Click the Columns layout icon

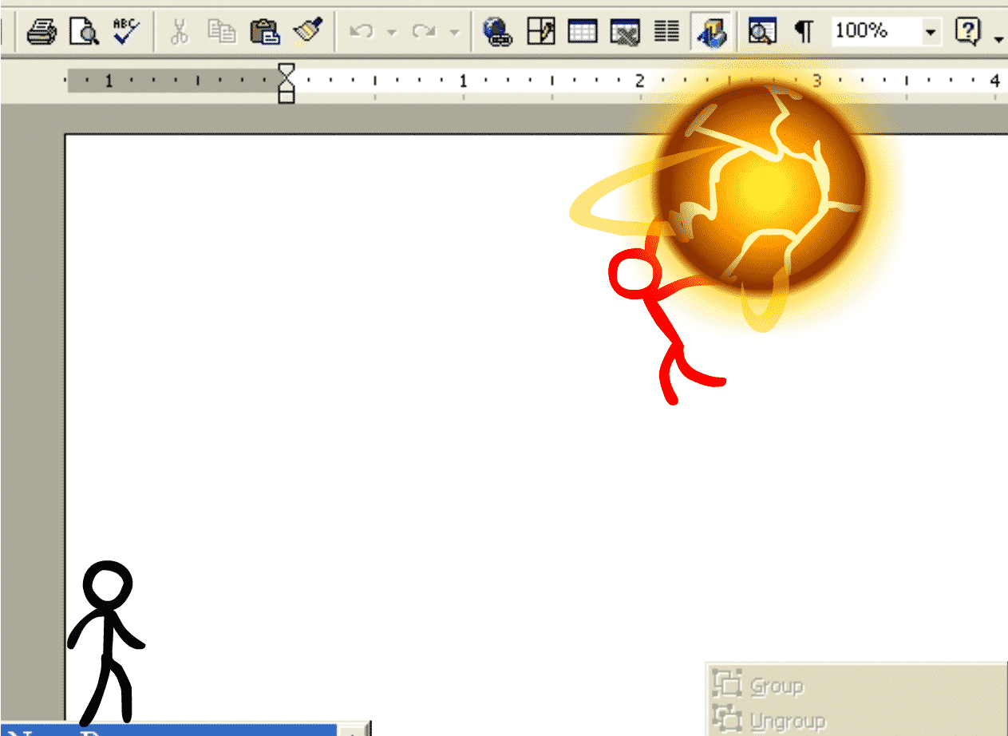(x=666, y=32)
